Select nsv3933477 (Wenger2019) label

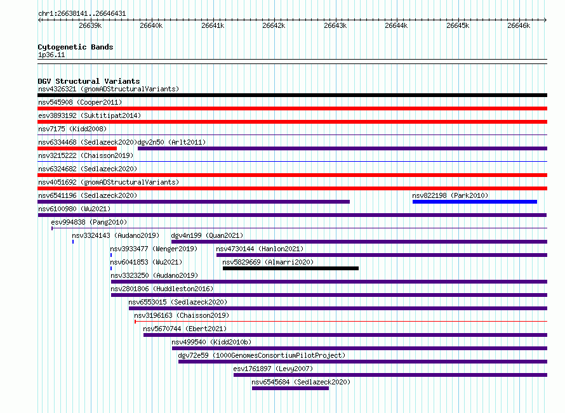[154, 249]
